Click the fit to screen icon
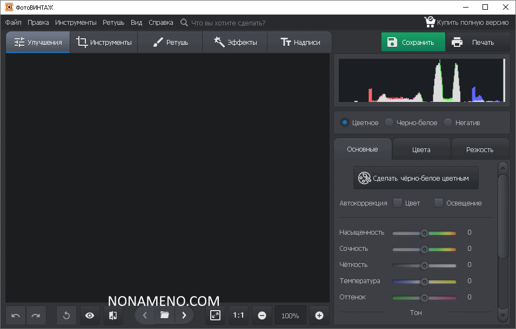This screenshot has height=329, width=516. pos(215,316)
